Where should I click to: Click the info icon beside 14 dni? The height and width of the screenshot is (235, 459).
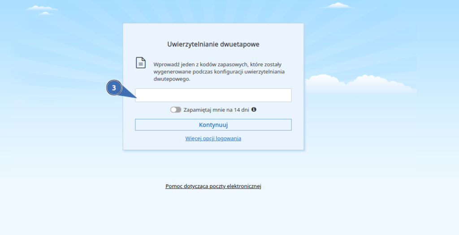tap(254, 109)
